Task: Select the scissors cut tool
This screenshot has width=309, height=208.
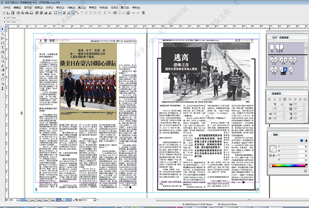Action: [x=3, y=66]
